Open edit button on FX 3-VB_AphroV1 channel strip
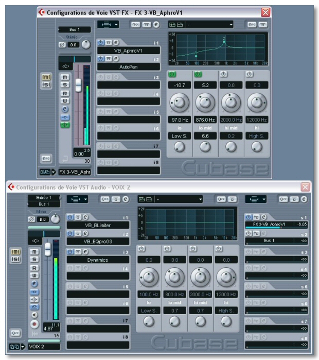 click(x=65, y=109)
